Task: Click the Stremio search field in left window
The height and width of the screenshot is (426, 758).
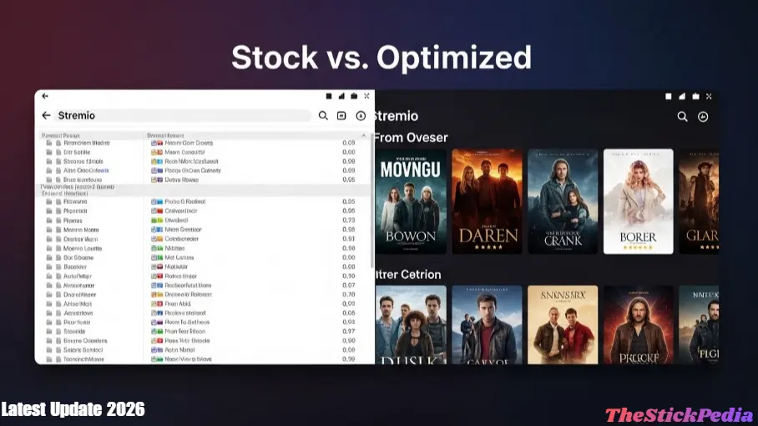Action: [x=182, y=115]
